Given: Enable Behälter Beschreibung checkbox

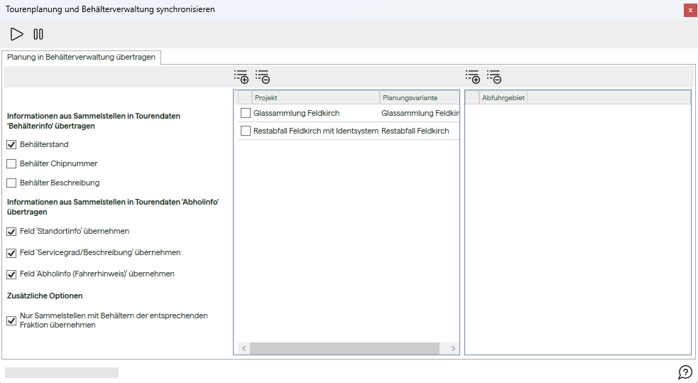Looking at the screenshot, I should (x=11, y=183).
